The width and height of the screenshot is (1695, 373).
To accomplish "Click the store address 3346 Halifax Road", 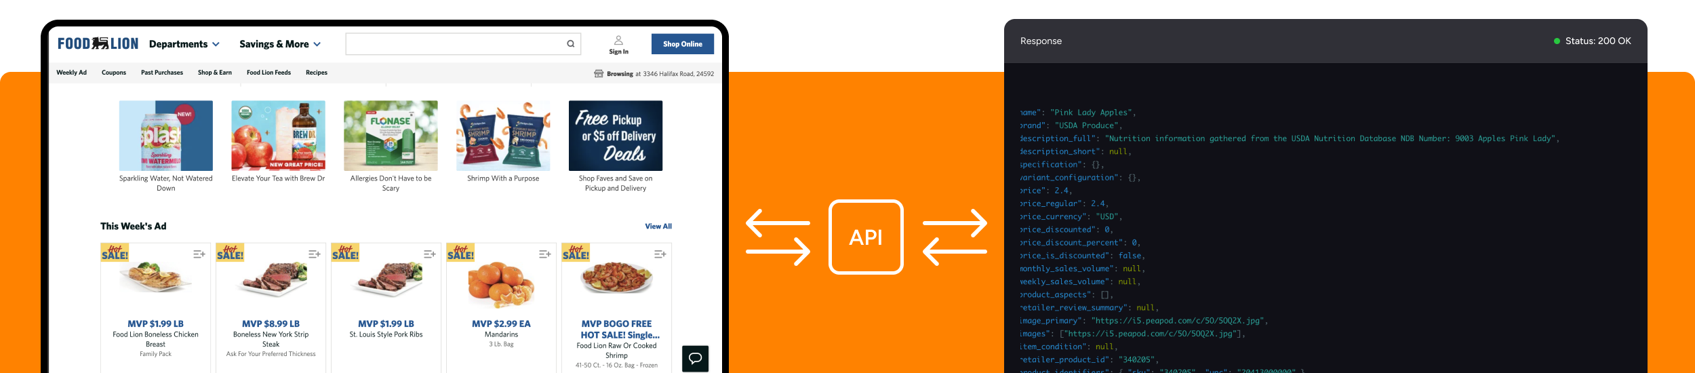I will [x=678, y=74].
